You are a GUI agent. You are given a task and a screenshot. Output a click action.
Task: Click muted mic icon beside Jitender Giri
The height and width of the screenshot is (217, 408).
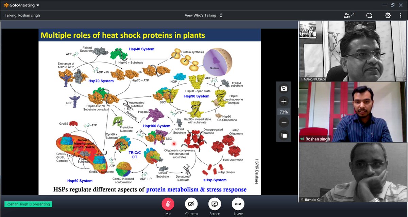[x=302, y=200]
